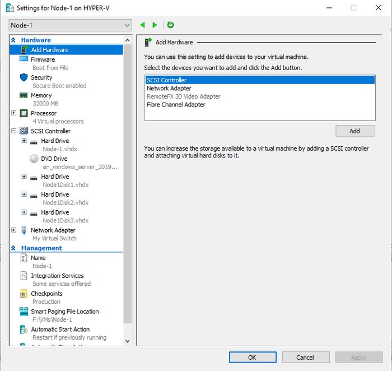
Task: Collapse the SCSI Controller node
Action: click(x=13, y=131)
